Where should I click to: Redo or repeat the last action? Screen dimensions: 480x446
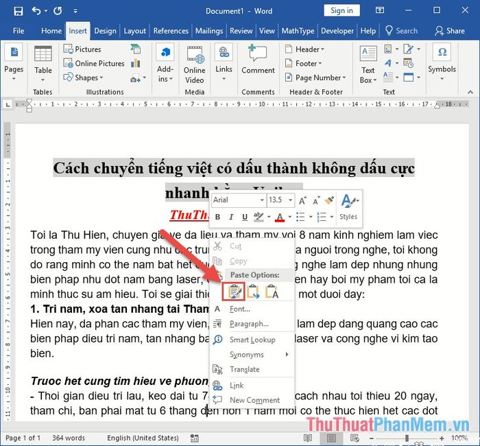coord(58,11)
